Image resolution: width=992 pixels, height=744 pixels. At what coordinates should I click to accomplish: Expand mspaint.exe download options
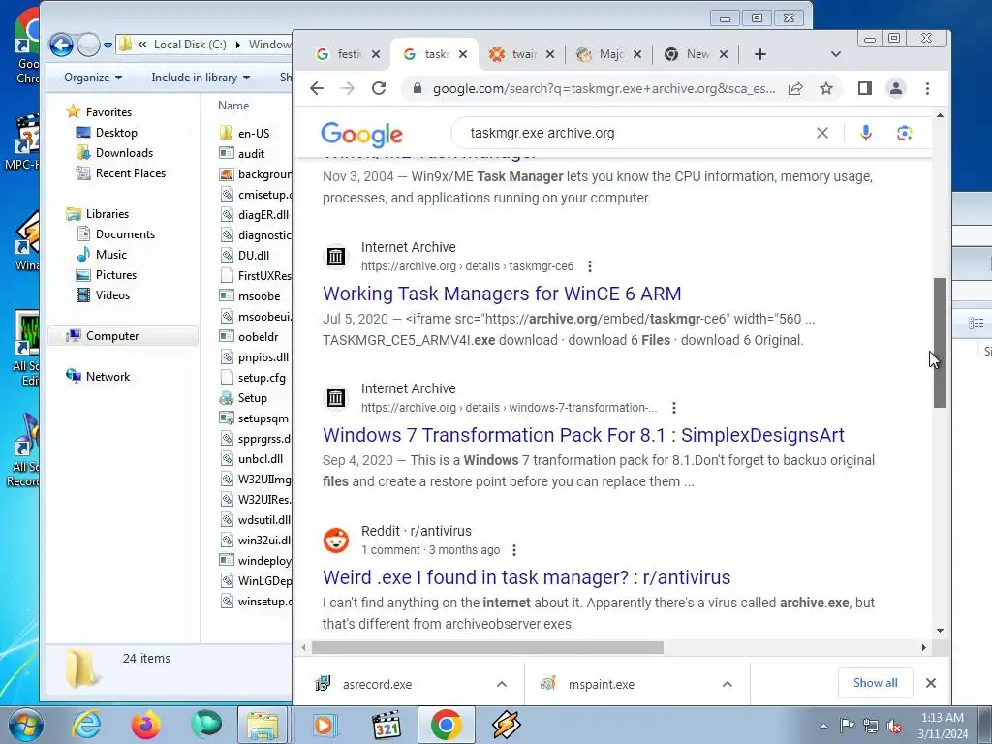tap(728, 684)
